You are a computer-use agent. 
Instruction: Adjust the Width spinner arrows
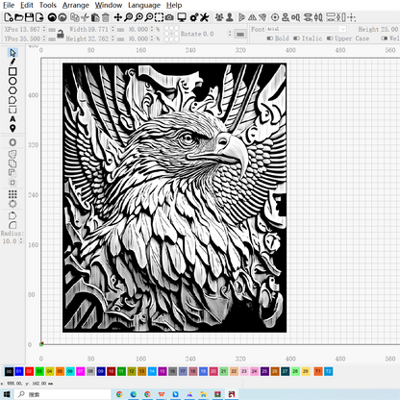point(112,29)
